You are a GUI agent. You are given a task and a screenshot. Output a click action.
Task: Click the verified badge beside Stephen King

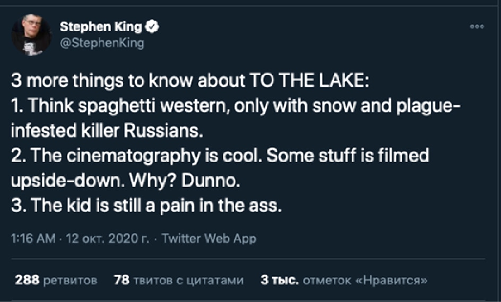click(x=151, y=26)
